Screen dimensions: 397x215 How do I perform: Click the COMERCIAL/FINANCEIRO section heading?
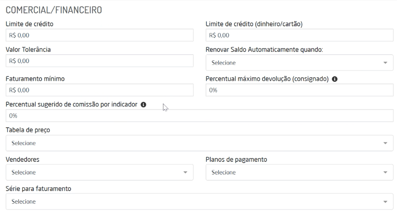[54, 10]
